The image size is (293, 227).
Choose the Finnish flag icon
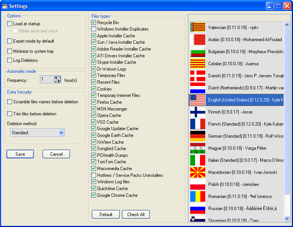click(x=197, y=112)
